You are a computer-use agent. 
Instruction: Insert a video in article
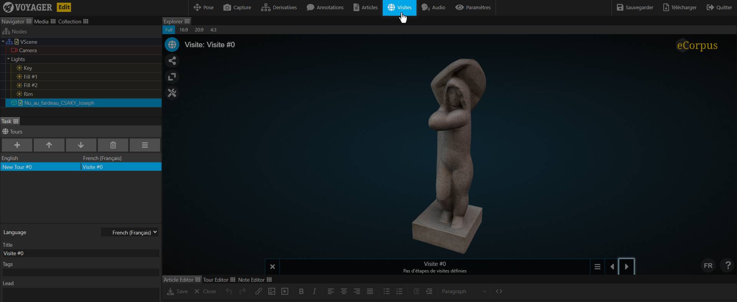(285, 291)
